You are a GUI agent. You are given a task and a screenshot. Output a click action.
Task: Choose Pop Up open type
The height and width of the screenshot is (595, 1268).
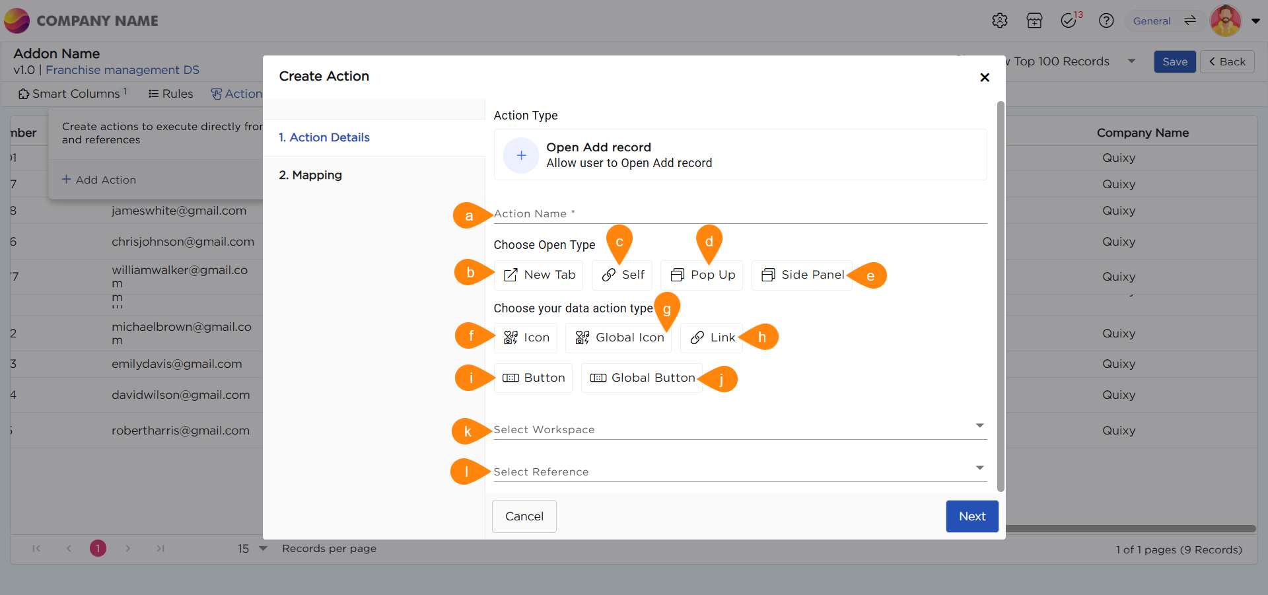[702, 275]
